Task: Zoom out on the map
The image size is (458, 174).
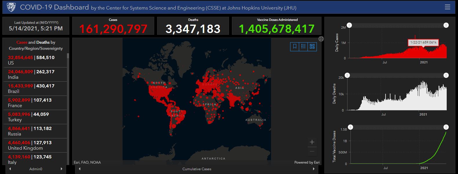Action: click(x=312, y=151)
